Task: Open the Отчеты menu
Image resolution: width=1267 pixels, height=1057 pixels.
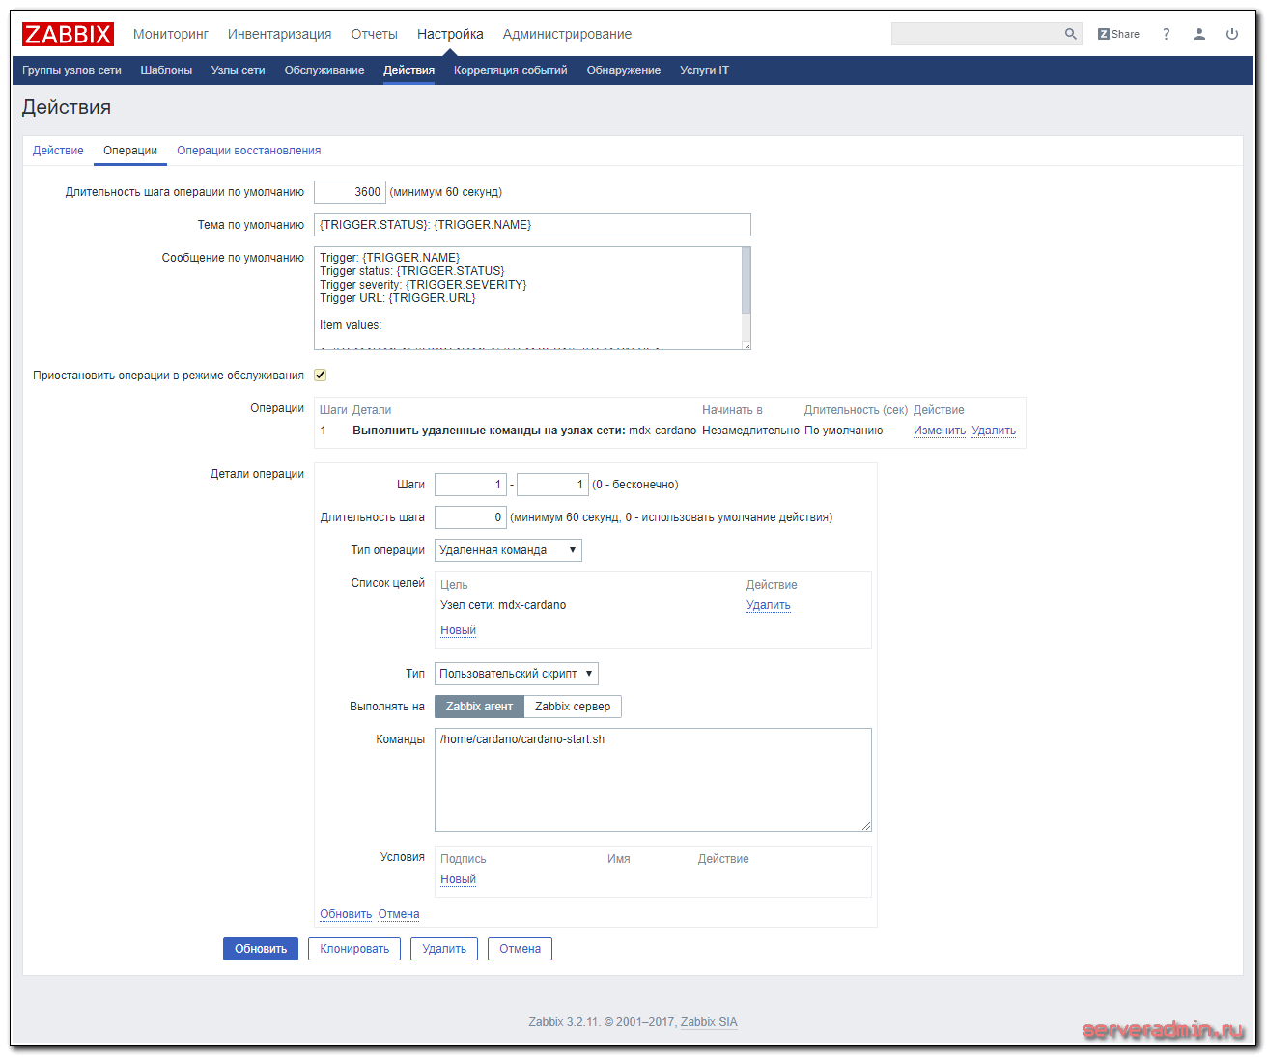Action: pos(375,34)
